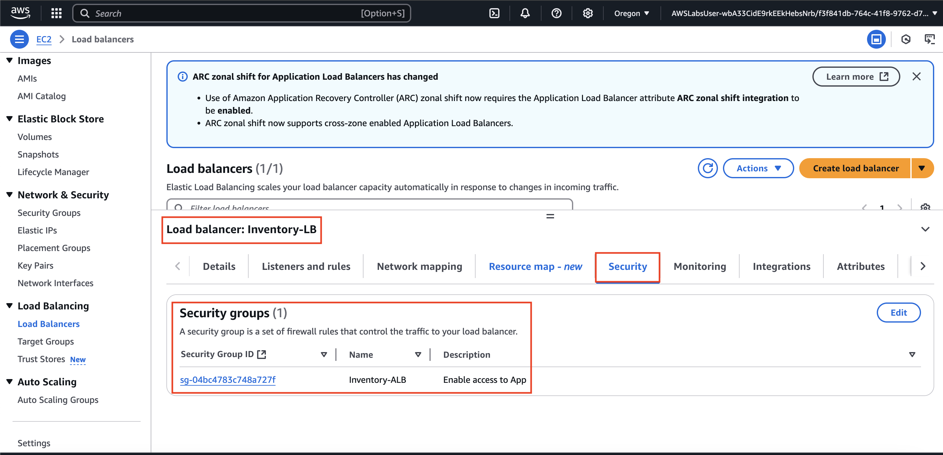The height and width of the screenshot is (455, 943).
Task: Open the Actions dropdown
Action: point(758,169)
